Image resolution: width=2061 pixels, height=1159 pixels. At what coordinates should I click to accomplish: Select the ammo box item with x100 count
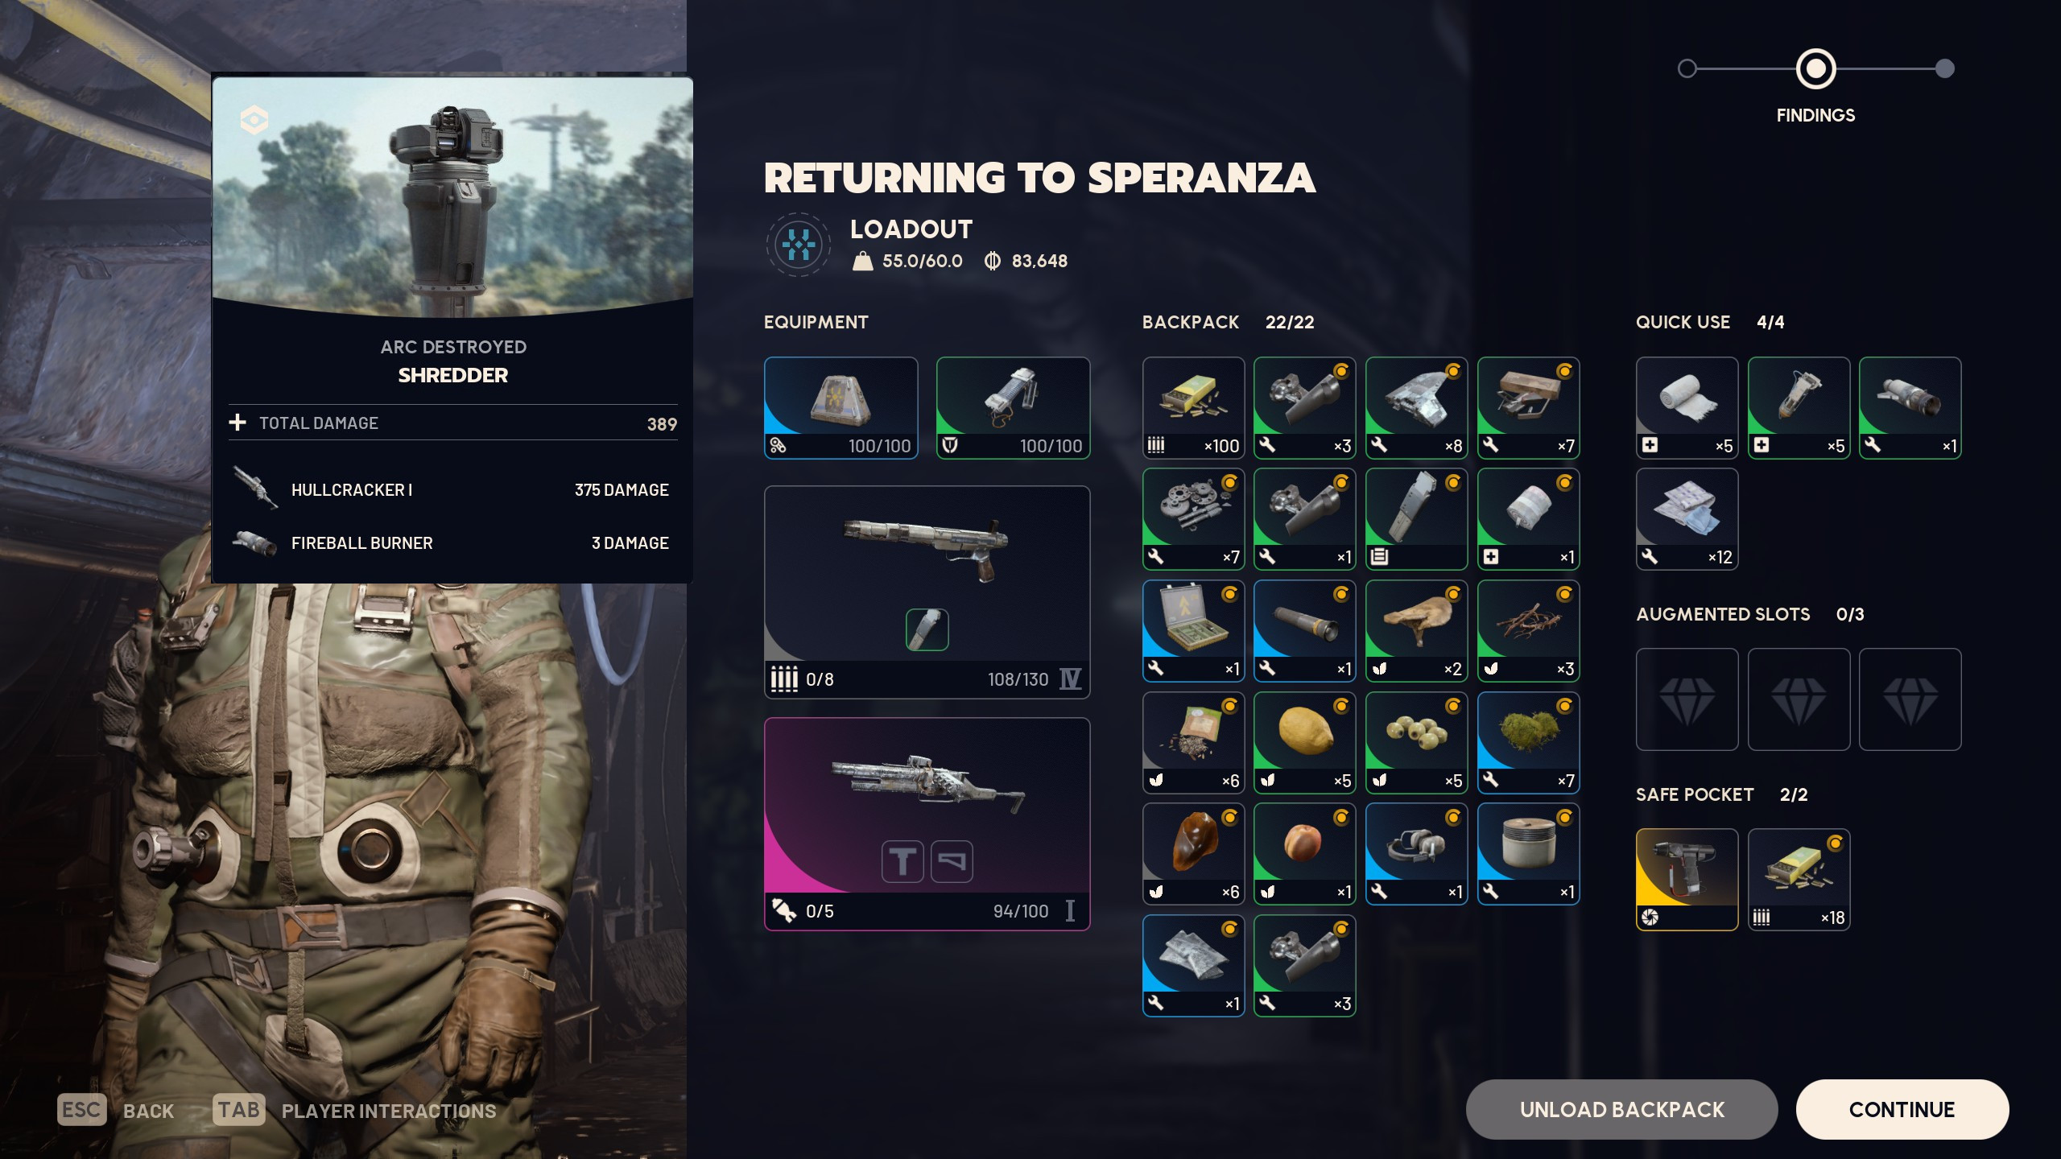pos(1193,408)
